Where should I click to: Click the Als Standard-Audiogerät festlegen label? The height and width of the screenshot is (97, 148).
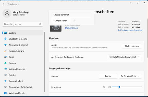[x=67, y=57]
